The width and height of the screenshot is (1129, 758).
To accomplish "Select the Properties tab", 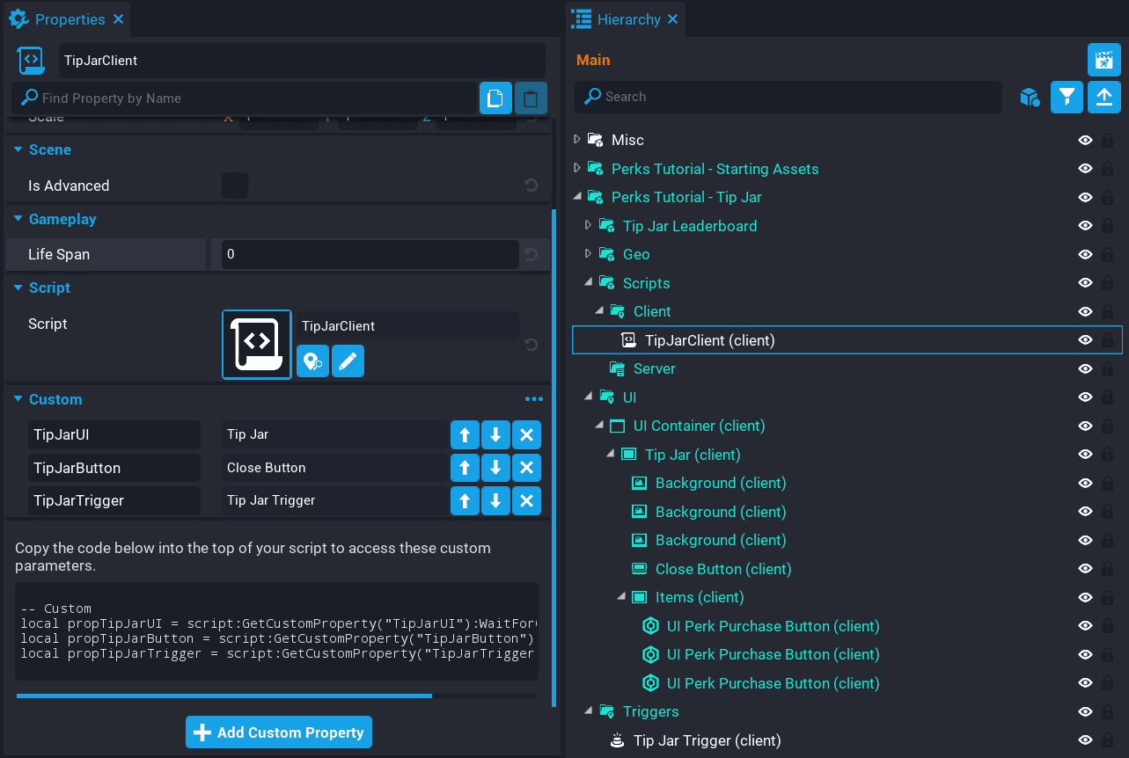I will click(69, 19).
